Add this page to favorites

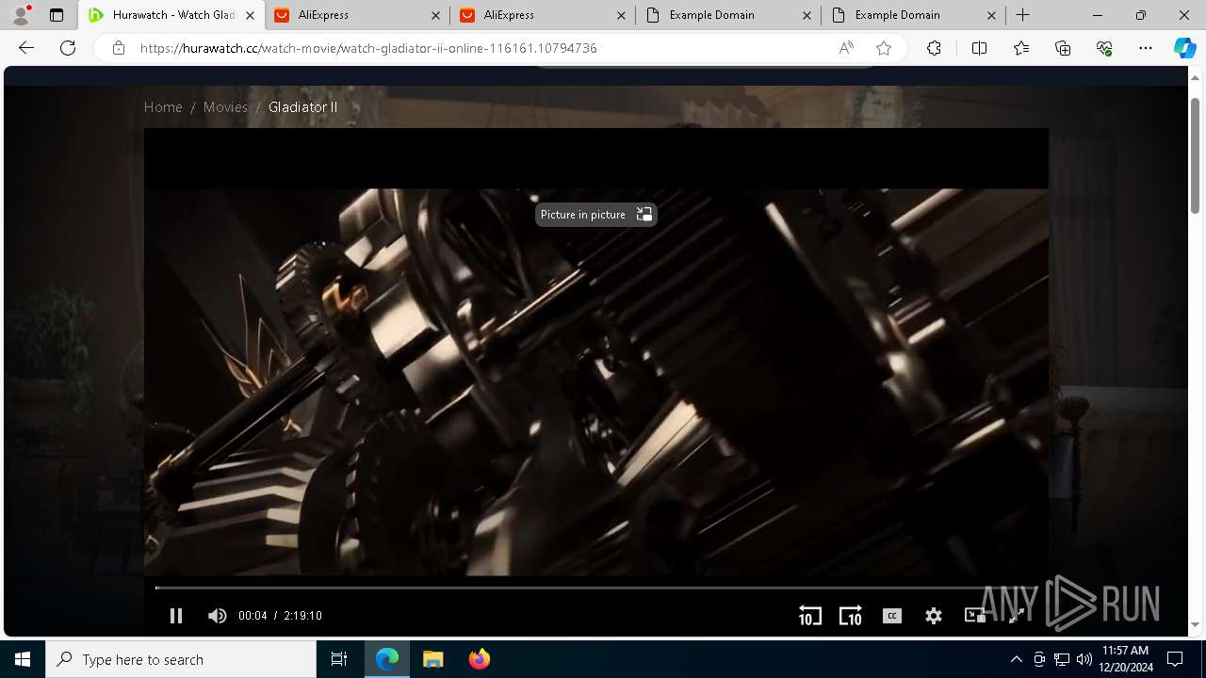pyautogui.click(x=883, y=48)
